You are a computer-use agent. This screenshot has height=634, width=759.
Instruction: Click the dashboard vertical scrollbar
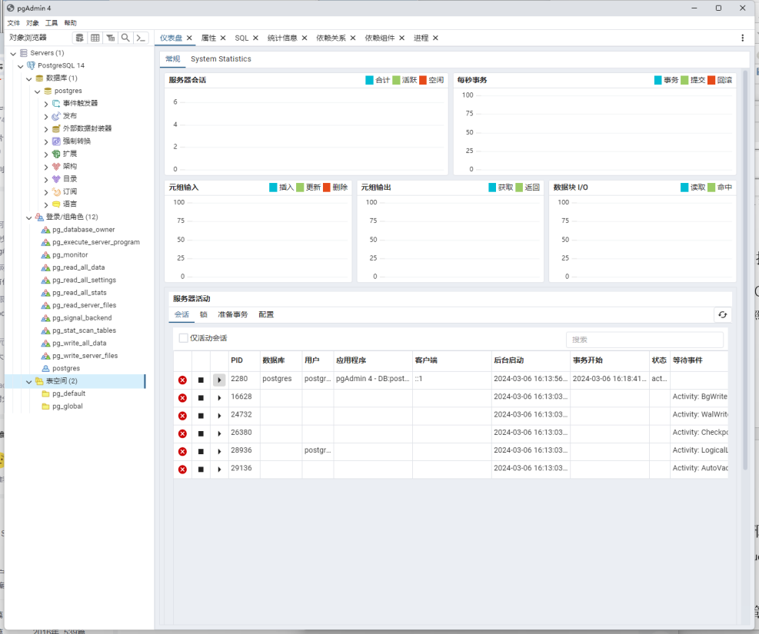745,271
